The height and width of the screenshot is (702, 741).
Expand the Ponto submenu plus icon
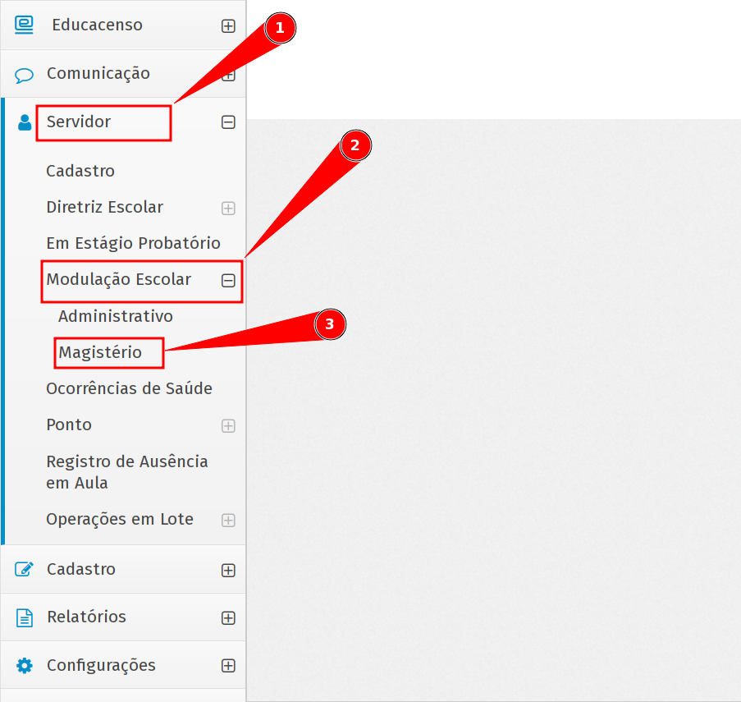tap(228, 425)
